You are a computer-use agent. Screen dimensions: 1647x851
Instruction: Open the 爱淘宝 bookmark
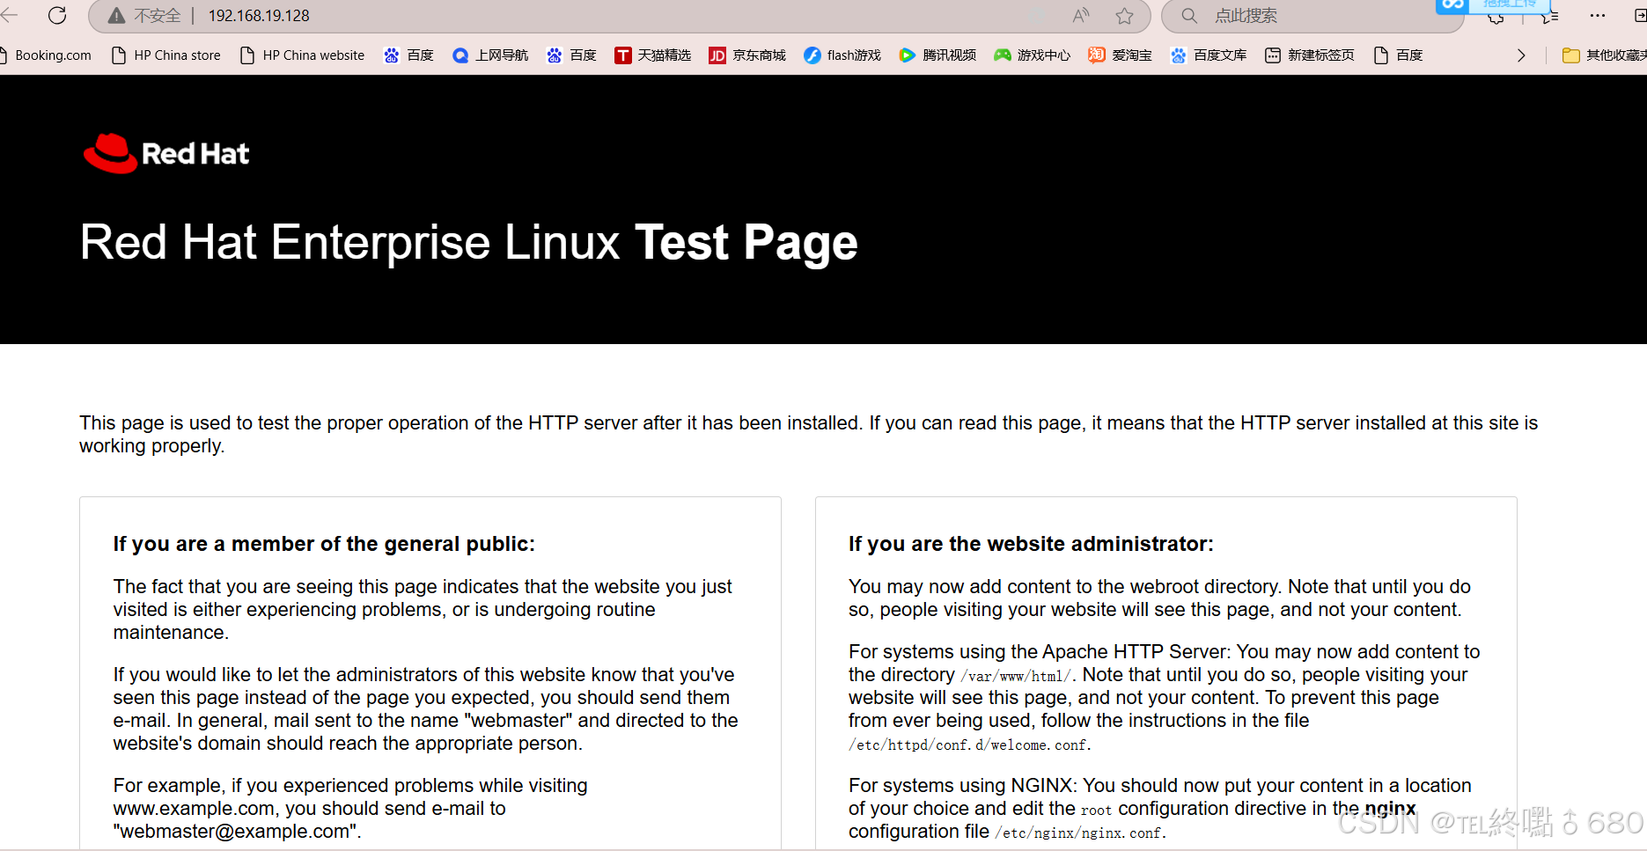click(x=1121, y=55)
